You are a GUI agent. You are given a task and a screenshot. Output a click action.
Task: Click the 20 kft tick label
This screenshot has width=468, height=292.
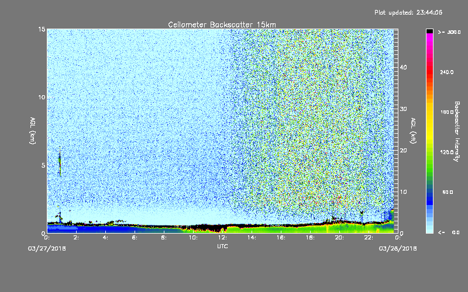(403, 151)
